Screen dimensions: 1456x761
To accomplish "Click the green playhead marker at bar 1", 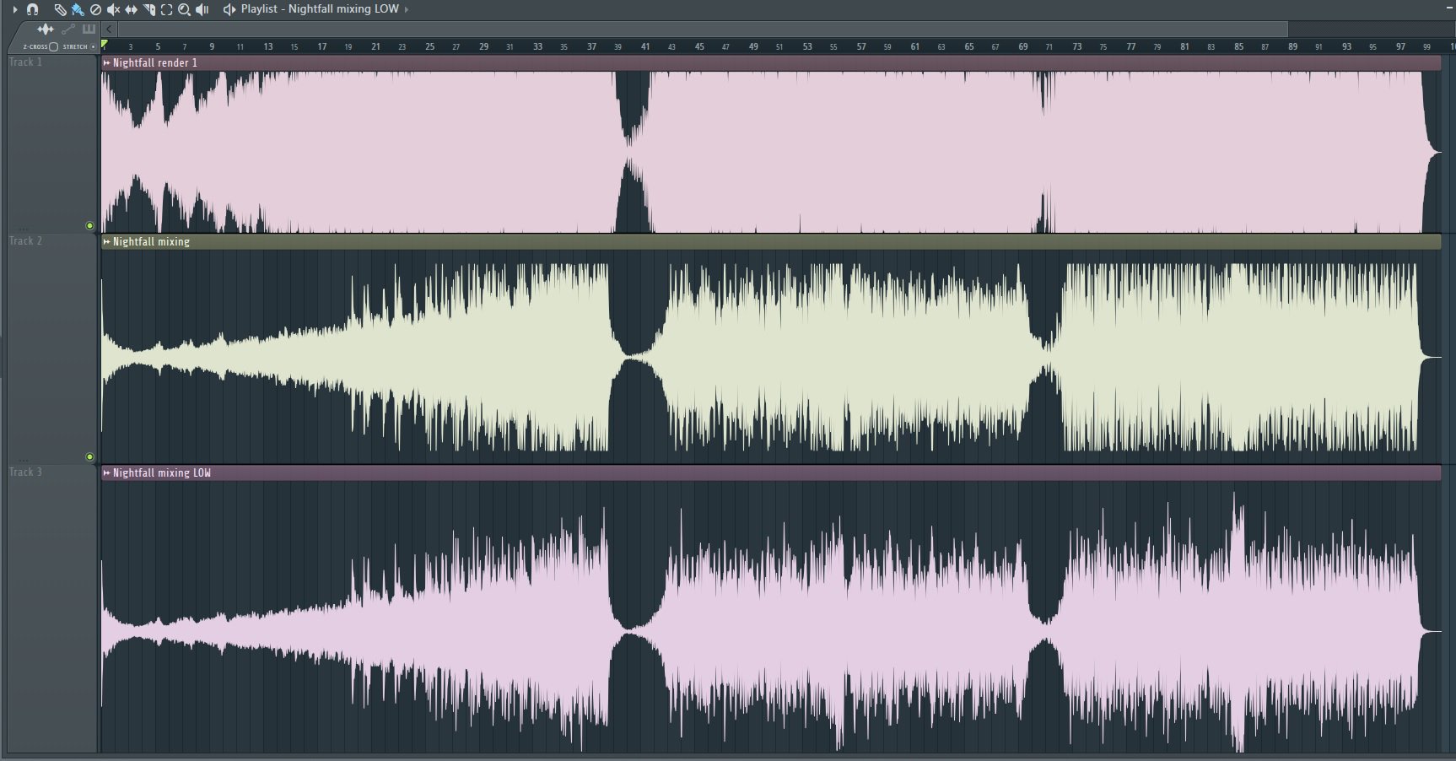I will [x=104, y=44].
